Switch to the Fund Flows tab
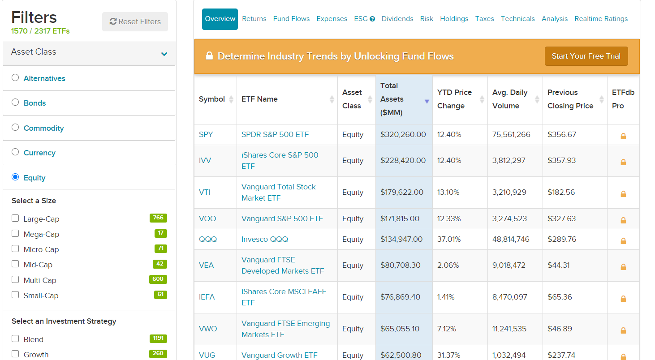The image size is (655, 360). (291, 19)
